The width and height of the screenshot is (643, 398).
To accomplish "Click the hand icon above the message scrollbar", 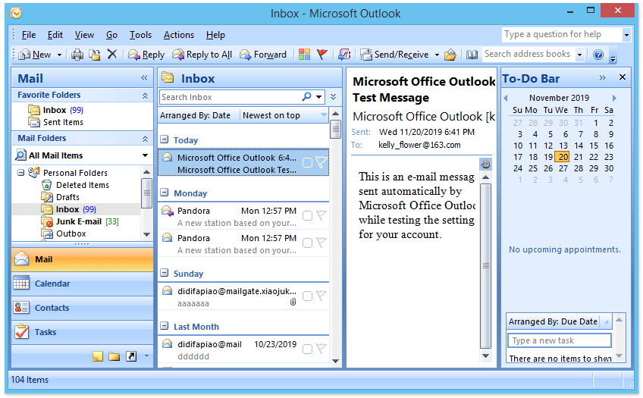I will [485, 165].
